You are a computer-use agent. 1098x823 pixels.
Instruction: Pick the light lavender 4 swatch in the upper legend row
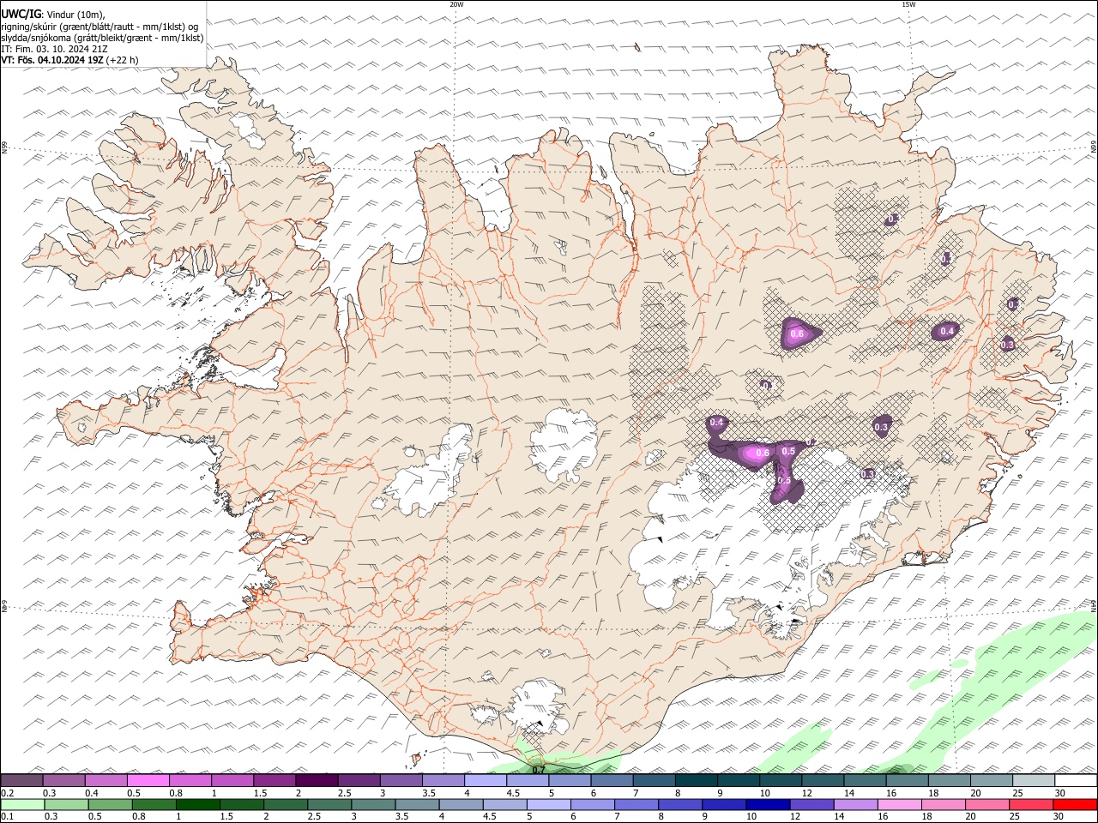point(485,780)
